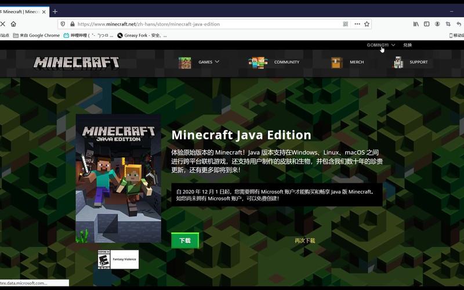Click the 兑换 redeem link
The height and width of the screenshot is (290, 464).
pos(408,45)
